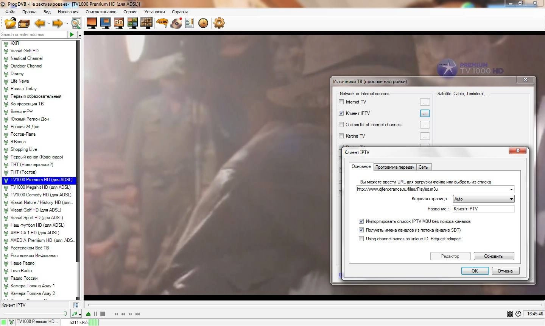Open the Файл menu

(10, 12)
